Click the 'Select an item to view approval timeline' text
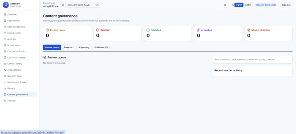 pos(245,59)
